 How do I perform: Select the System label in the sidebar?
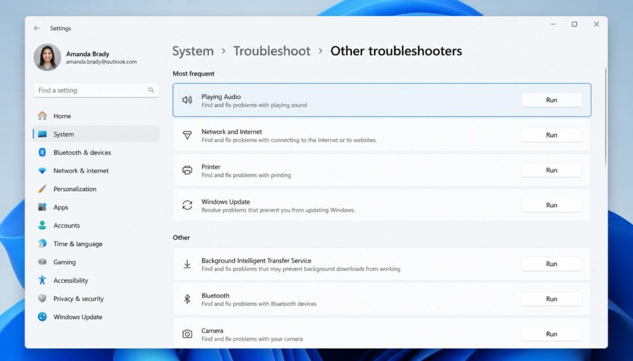[x=64, y=134]
